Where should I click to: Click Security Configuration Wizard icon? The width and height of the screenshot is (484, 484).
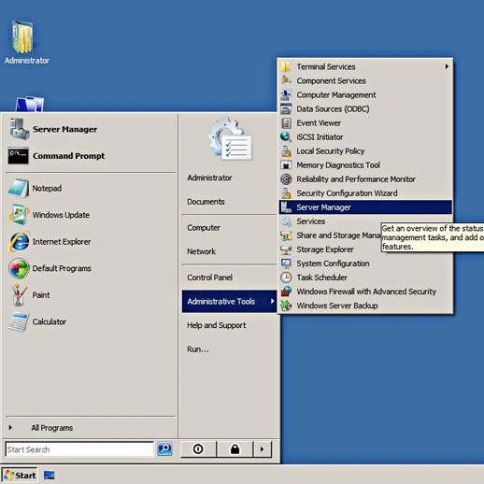(x=286, y=193)
